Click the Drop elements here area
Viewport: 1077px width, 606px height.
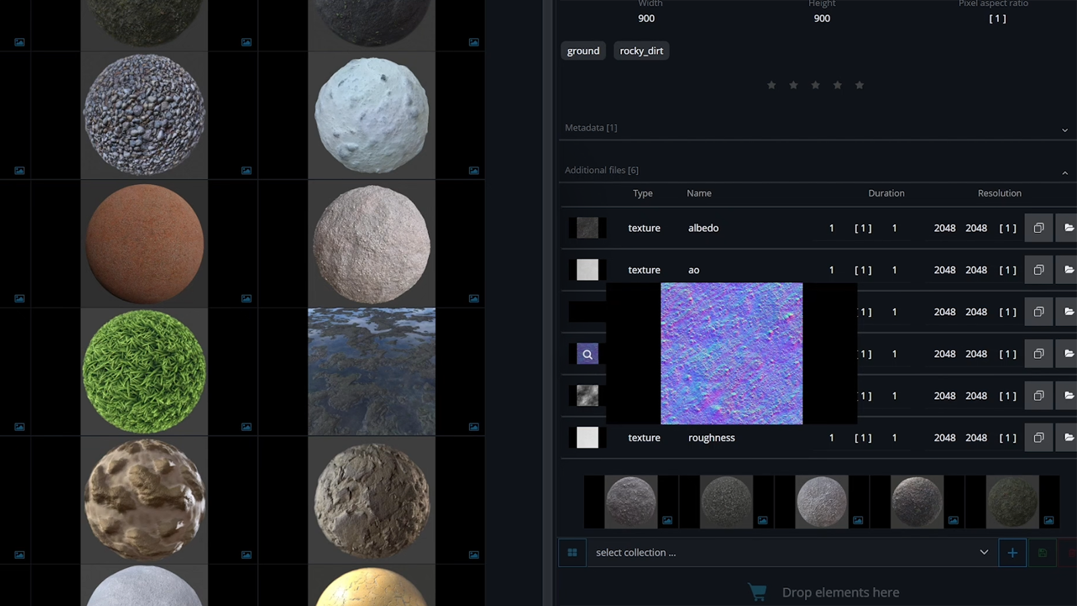(840, 592)
